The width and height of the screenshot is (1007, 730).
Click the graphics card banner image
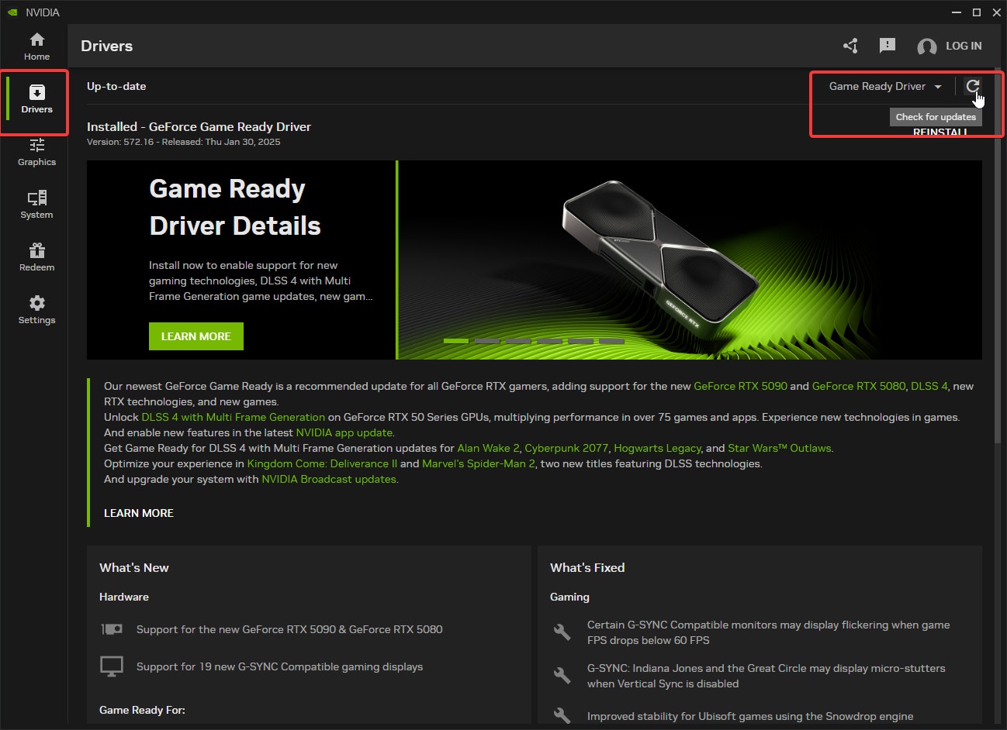(659, 256)
